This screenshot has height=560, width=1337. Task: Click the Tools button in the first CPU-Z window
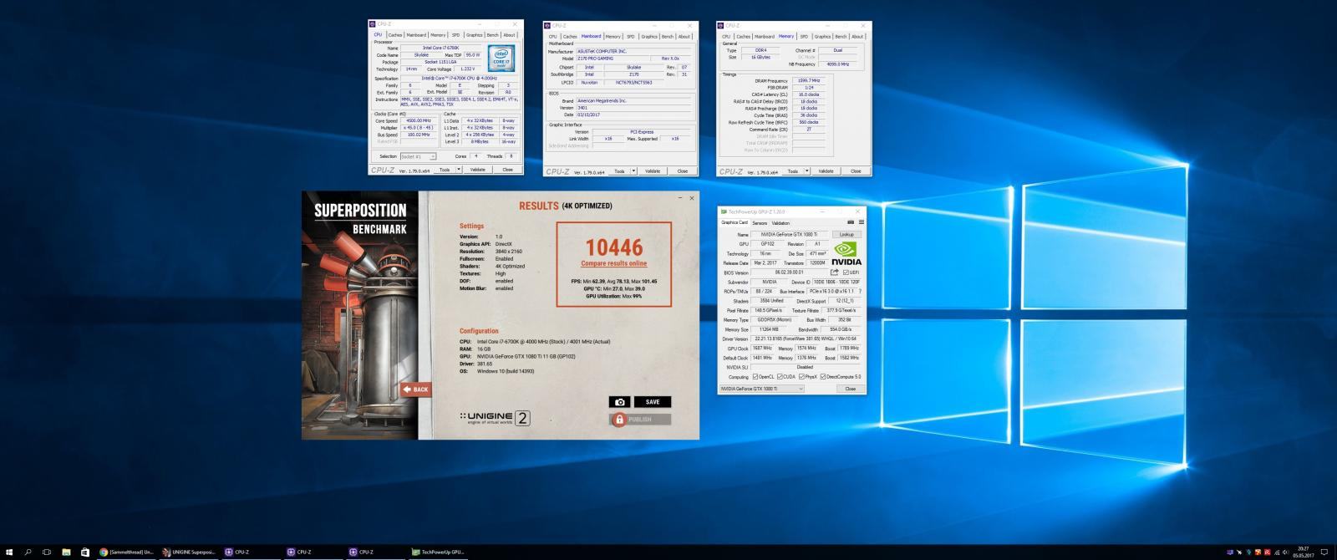pos(445,169)
